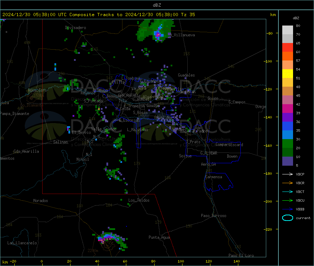
Task: Click the CompantEscard map label
Action: 229,145
